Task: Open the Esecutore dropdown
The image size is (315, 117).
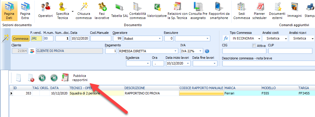Action: coord(208,38)
